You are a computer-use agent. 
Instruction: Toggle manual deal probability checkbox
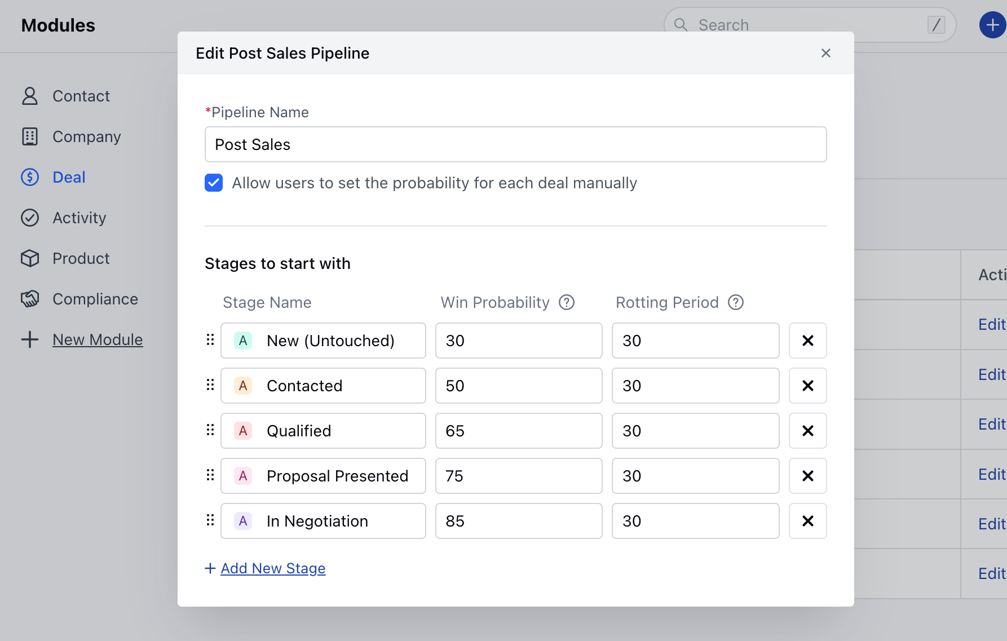214,183
